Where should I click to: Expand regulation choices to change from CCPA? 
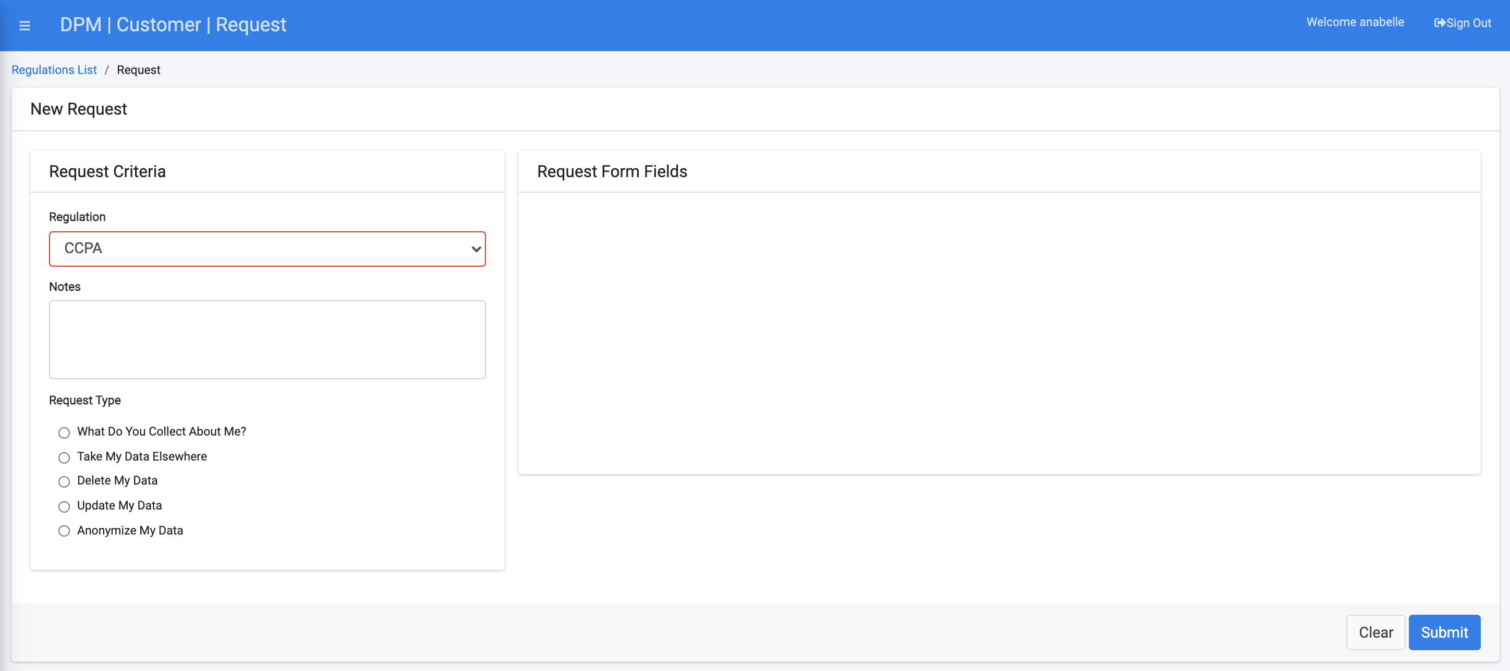click(x=267, y=249)
